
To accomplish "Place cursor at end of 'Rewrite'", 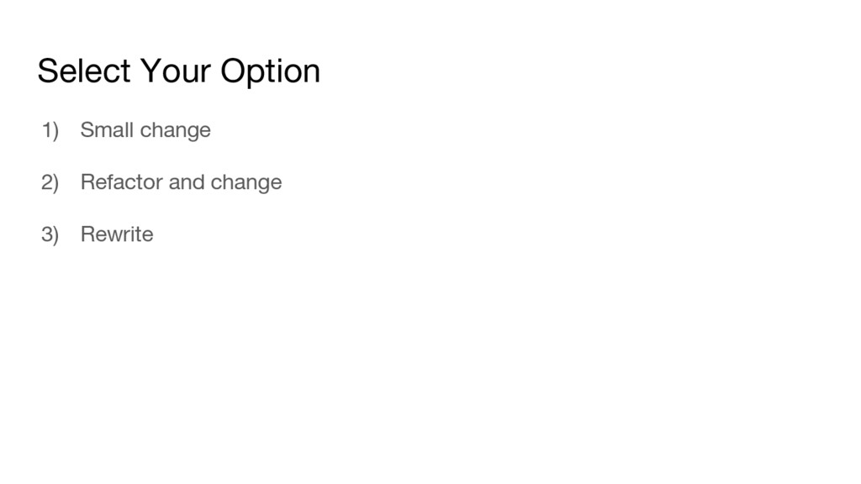I will tap(154, 234).
